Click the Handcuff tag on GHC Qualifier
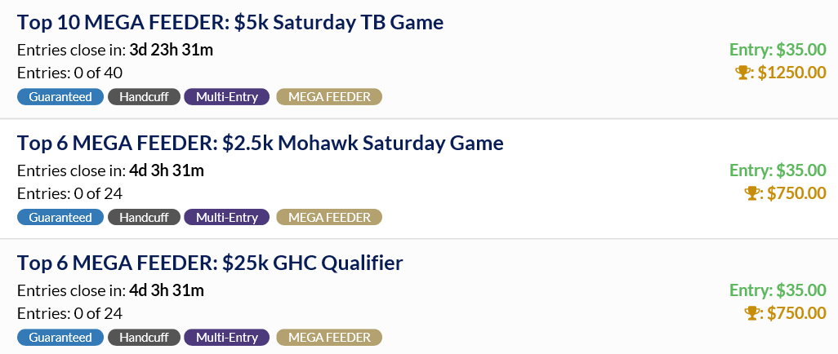The height and width of the screenshot is (354, 838). pyautogui.click(x=144, y=338)
